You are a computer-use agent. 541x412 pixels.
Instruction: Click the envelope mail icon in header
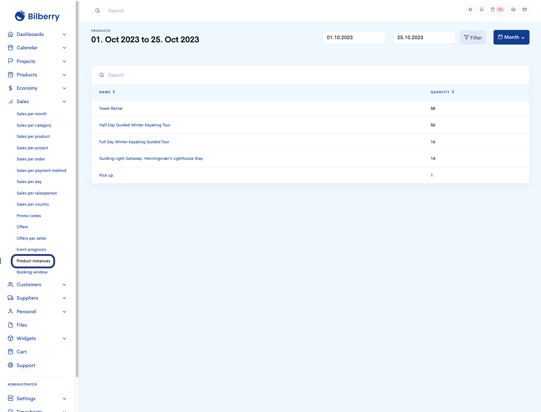[x=524, y=10]
